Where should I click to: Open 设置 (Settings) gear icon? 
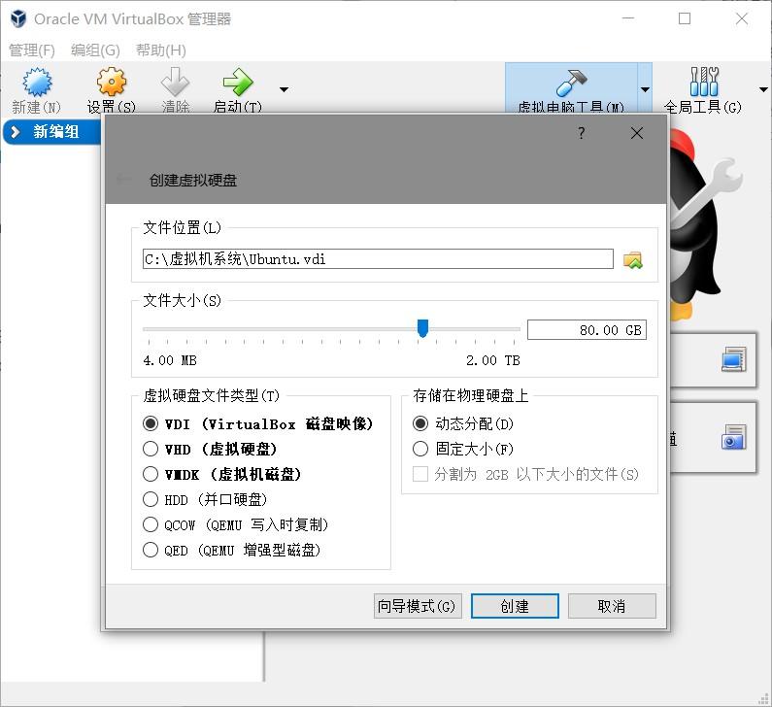(112, 82)
